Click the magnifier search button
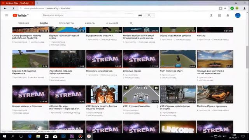249x140 pixels. (x=149, y=16)
